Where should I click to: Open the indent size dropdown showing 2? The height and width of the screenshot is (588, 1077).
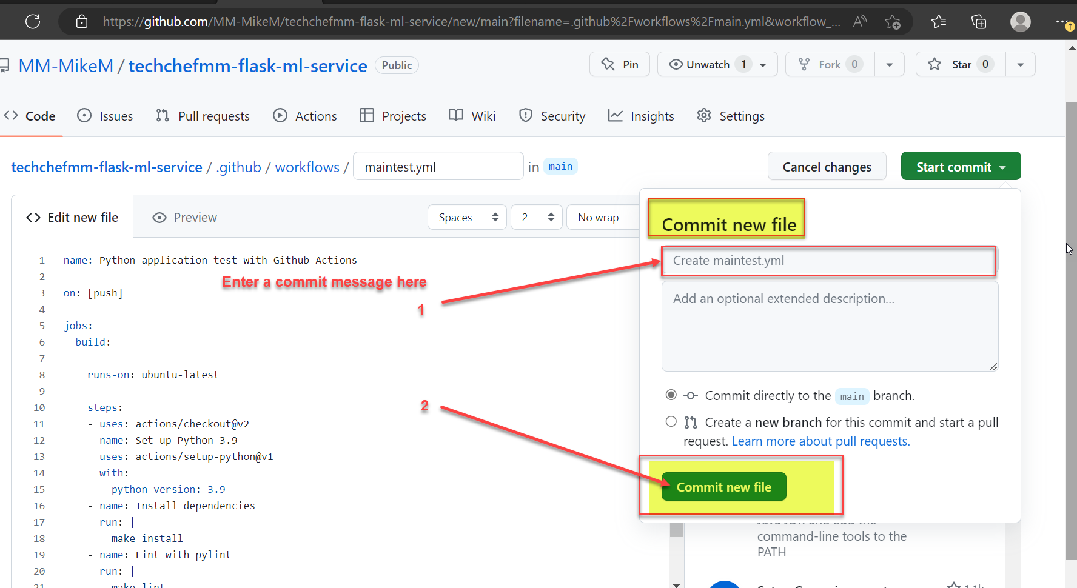[536, 216]
